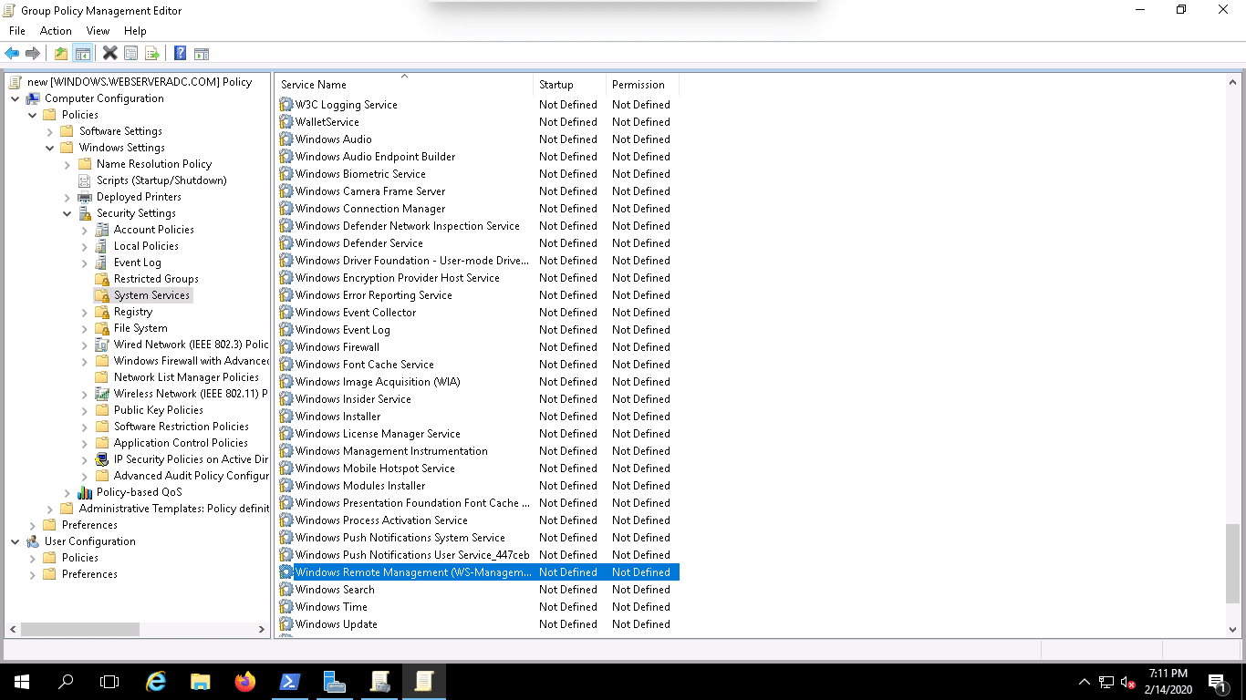This screenshot has height=700, width=1246.
Task: Select Software Restriction Policies in the tree
Action: (182, 427)
